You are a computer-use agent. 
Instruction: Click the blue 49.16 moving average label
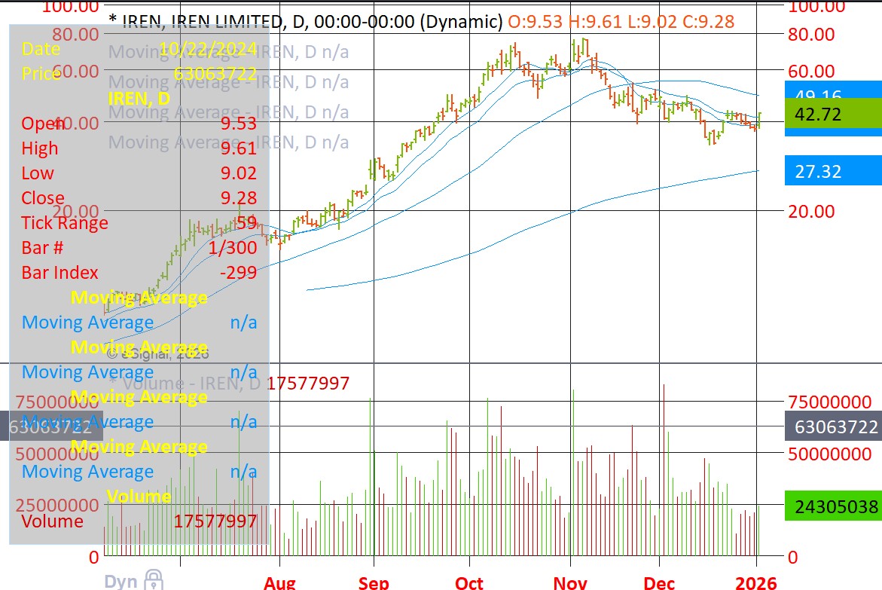click(x=832, y=93)
